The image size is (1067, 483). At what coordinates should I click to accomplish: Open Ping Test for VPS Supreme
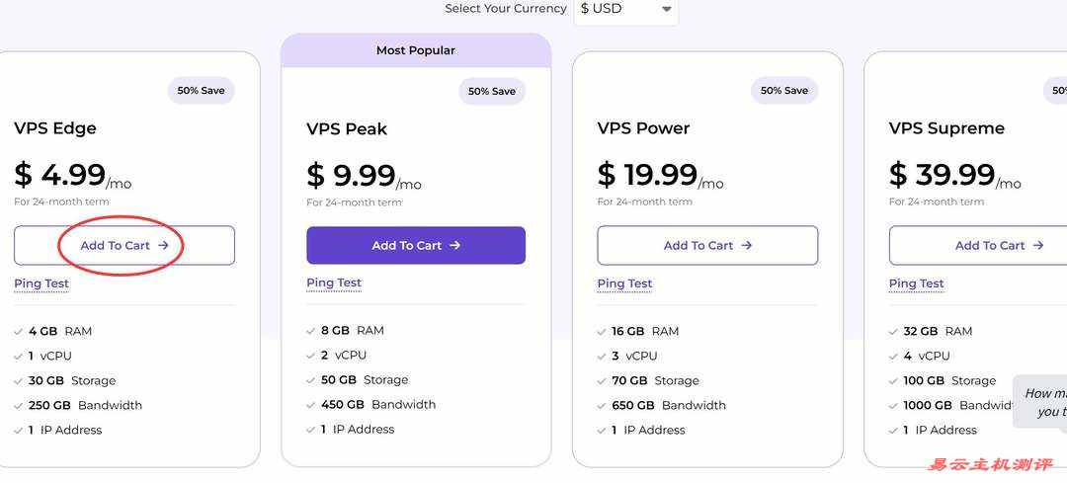click(x=916, y=283)
